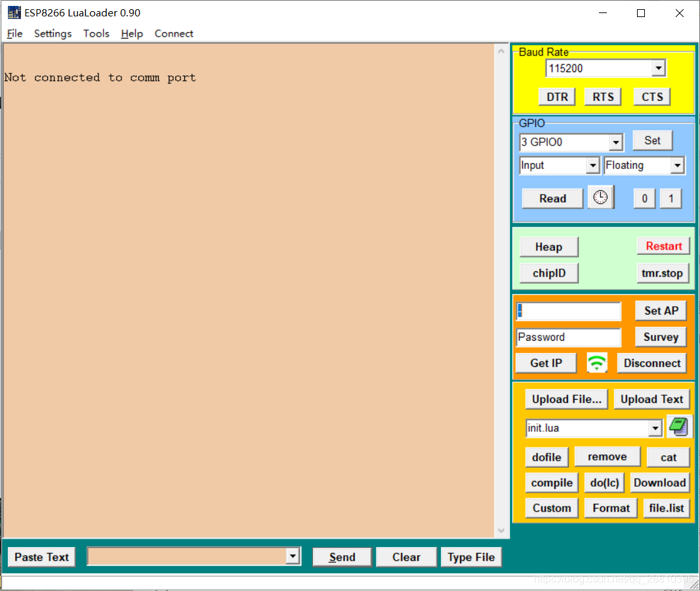Click the green WiFi signal icon

(596, 362)
